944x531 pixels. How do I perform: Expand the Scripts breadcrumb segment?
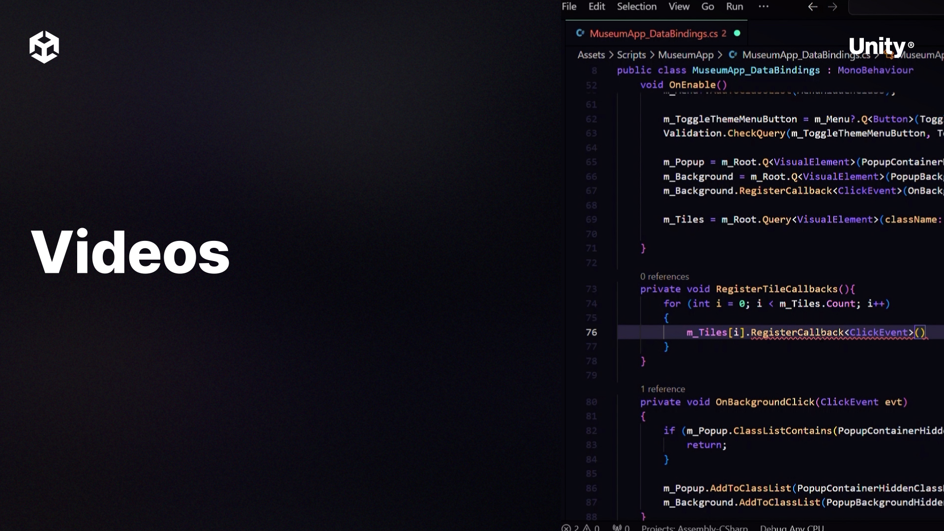pos(631,55)
